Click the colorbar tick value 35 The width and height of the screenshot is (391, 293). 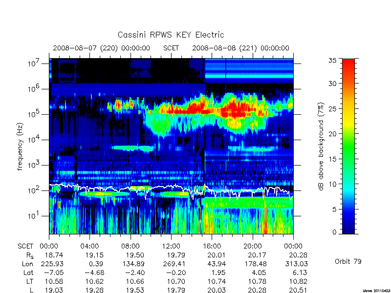coord(332,61)
